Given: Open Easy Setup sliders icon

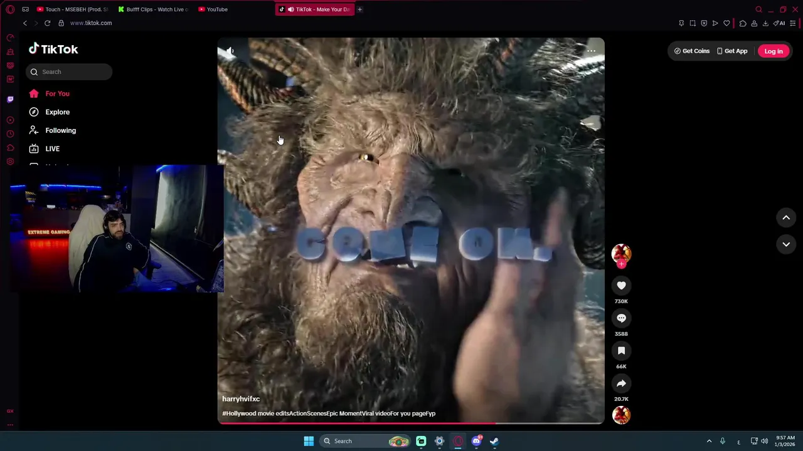Looking at the screenshot, I should point(793,23).
